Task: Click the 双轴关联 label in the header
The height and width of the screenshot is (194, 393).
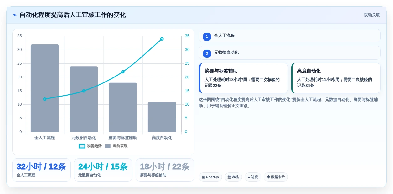Action: click(x=372, y=15)
